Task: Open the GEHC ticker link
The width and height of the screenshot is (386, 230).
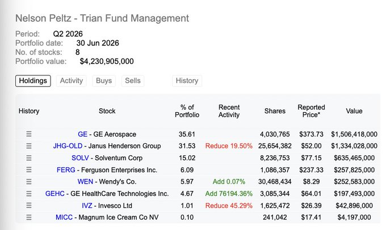Action: point(54,194)
